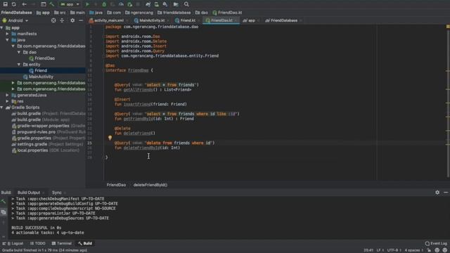Open the UTF-8 encoding selector

click(394, 250)
